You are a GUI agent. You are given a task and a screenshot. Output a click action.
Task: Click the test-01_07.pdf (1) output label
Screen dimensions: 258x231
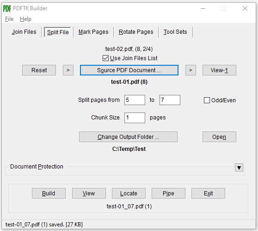click(129, 206)
